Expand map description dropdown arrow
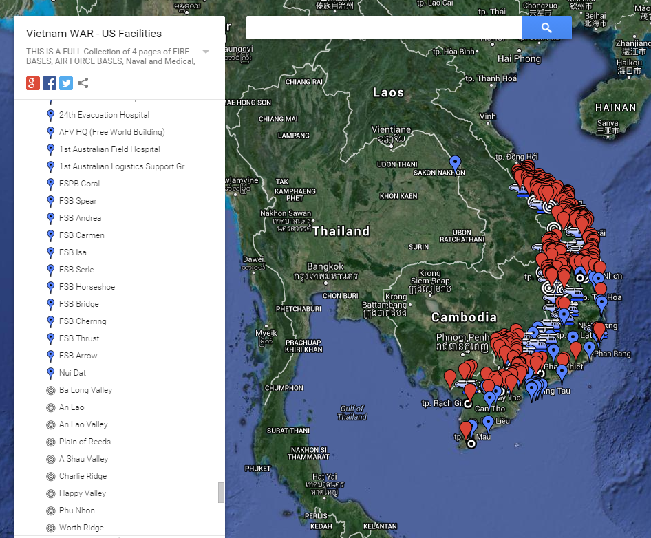This screenshot has height=538, width=651. tap(206, 52)
